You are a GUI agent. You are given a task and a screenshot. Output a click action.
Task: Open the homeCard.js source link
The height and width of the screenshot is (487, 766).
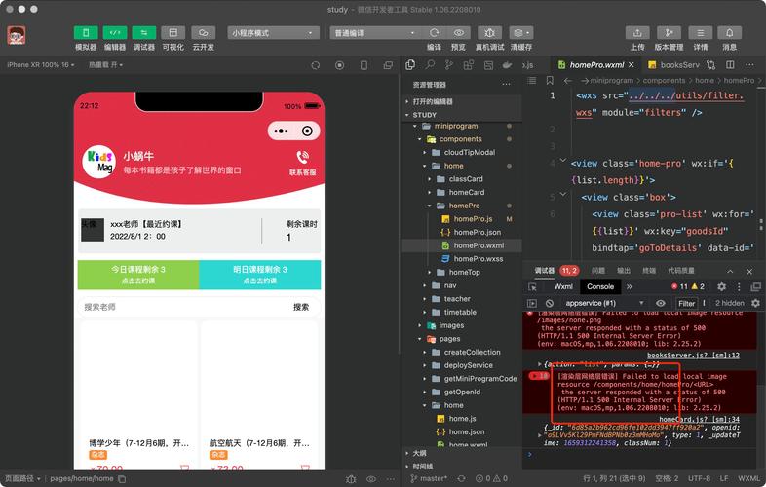(699, 419)
